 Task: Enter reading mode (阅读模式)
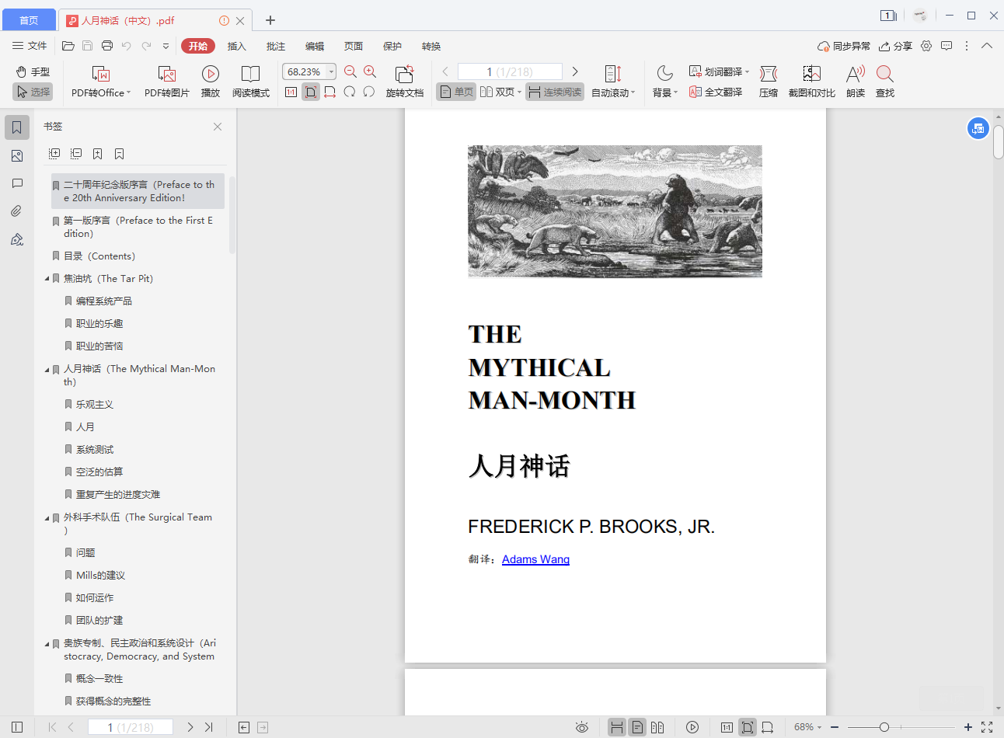pyautogui.click(x=251, y=82)
